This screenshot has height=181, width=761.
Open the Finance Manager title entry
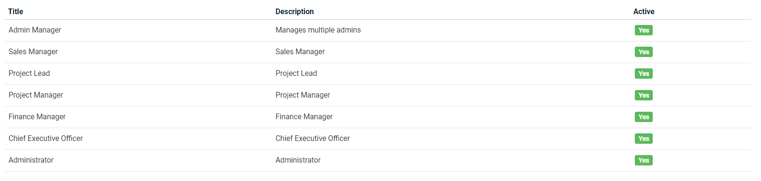tap(37, 117)
